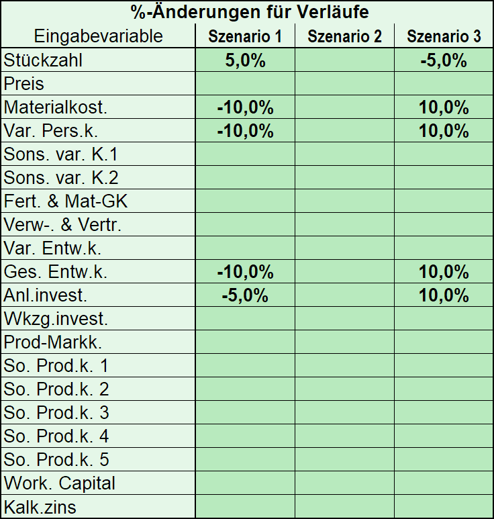Click the Var. Pers.k. Szenario 3 cell
The image size is (494, 519).
point(444,130)
